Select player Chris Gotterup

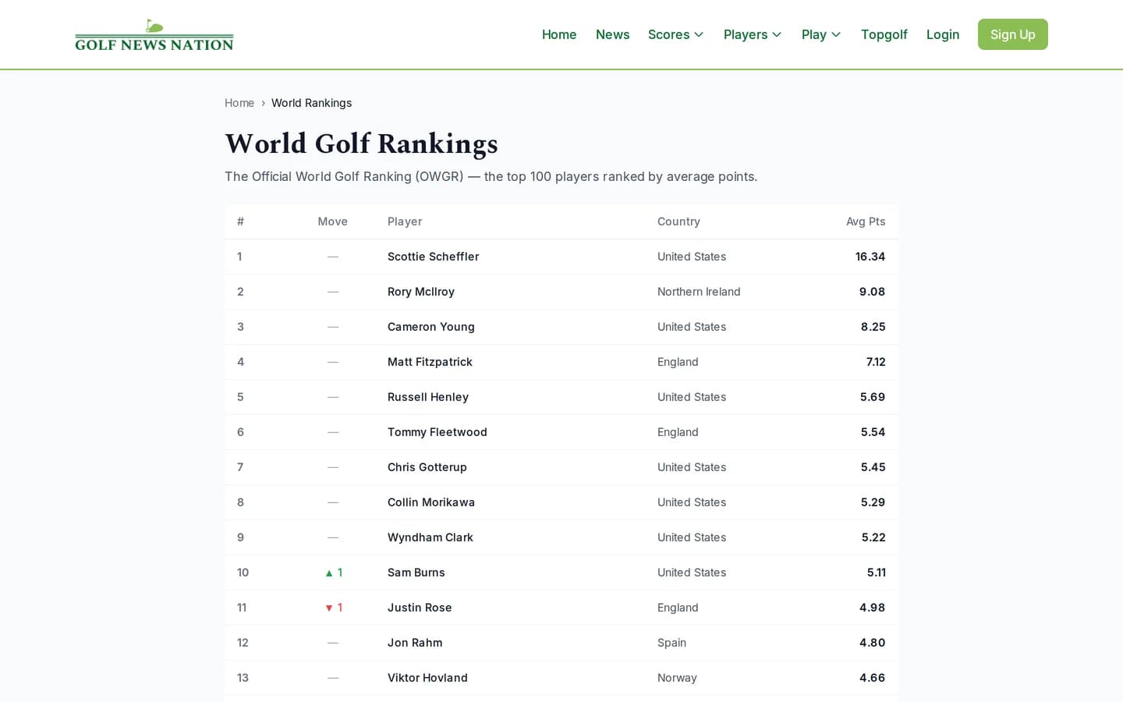[427, 467]
